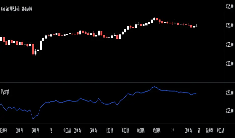235x138 pixels.
Task: Click the date label 18 on time axis
Action: click(x=51, y=131)
